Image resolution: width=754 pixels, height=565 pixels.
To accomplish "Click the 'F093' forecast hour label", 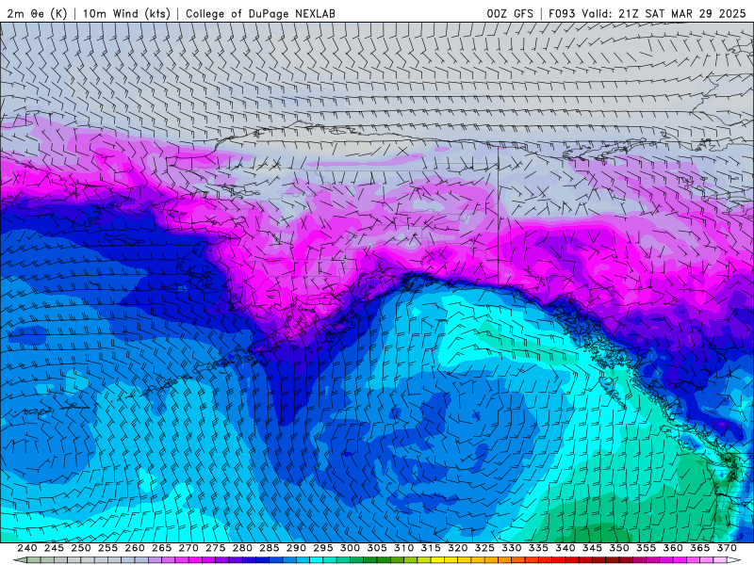I will coord(562,13).
